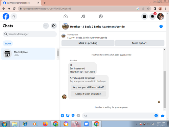Go forward in browser
This screenshot has height=127, width=169.
point(9,9)
